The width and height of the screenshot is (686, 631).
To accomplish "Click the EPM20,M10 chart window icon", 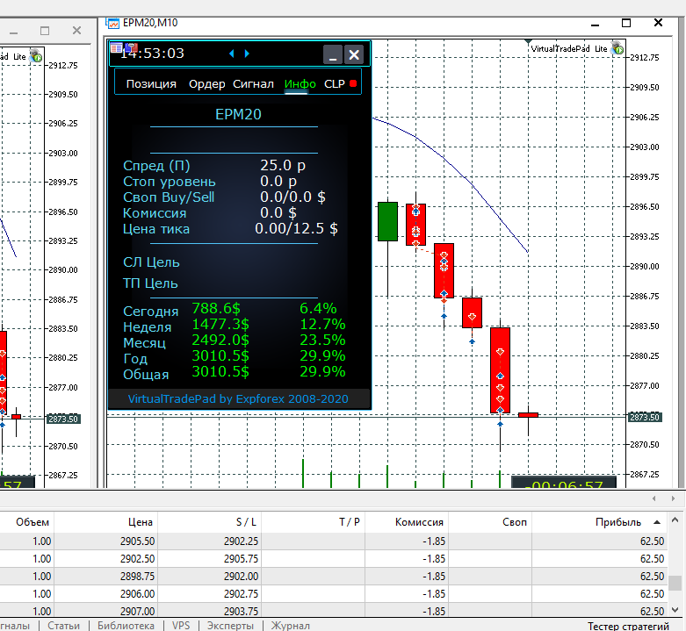I will [113, 23].
